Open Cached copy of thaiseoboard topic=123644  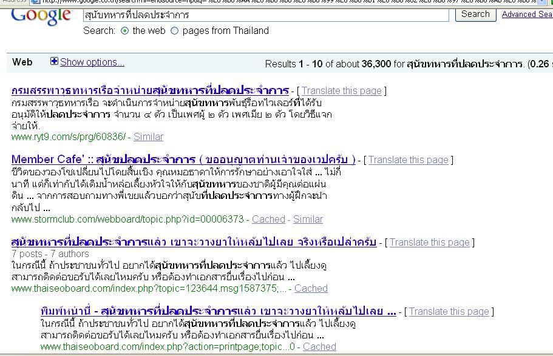click(x=311, y=289)
